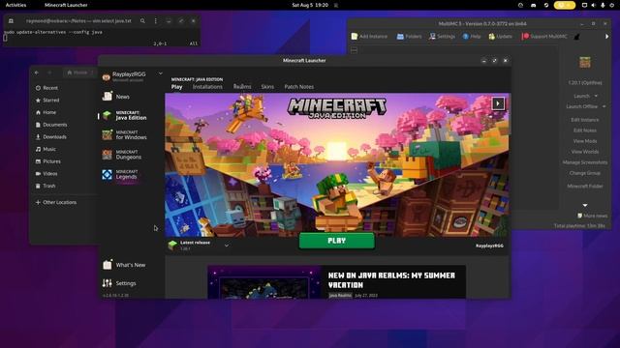
Task: Click More news in MultiMC
Action: coord(592,216)
